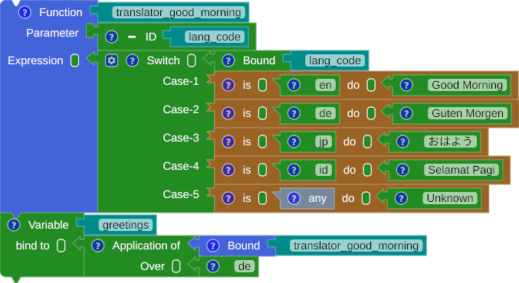The width and height of the screenshot is (519, 283).
Task: Click help icon beside 'de' case literal
Action: click(x=294, y=114)
